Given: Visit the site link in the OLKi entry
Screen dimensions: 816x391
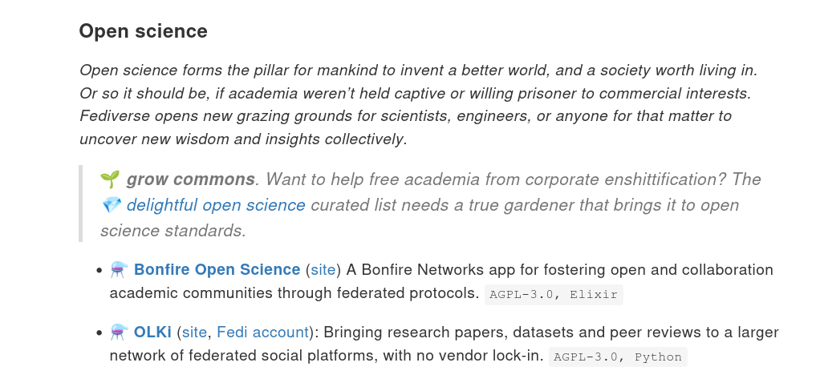Looking at the screenshot, I should [194, 333].
